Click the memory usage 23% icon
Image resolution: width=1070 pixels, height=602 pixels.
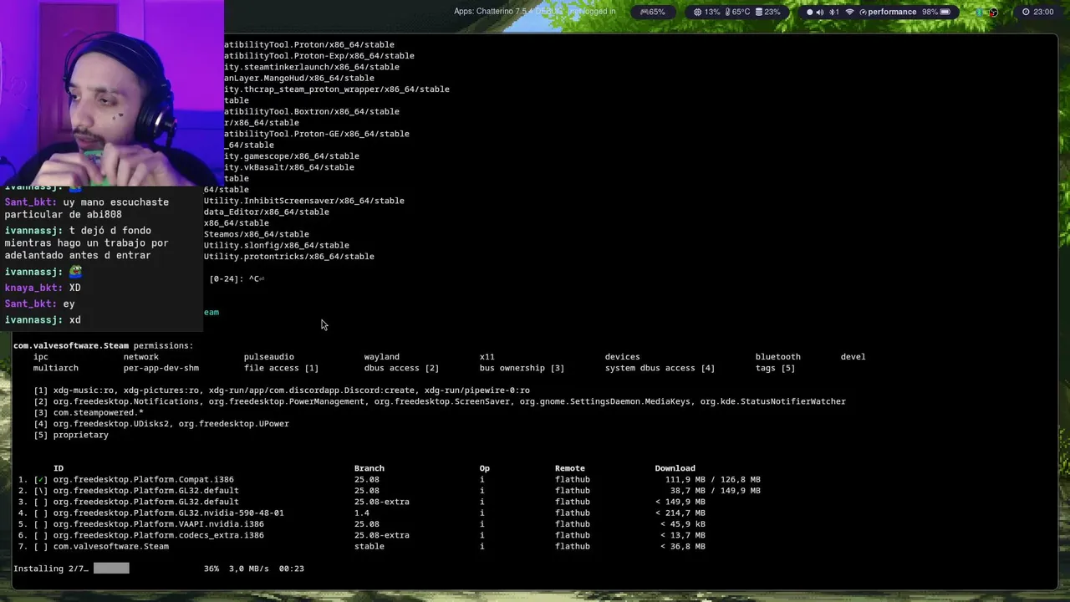point(759,12)
